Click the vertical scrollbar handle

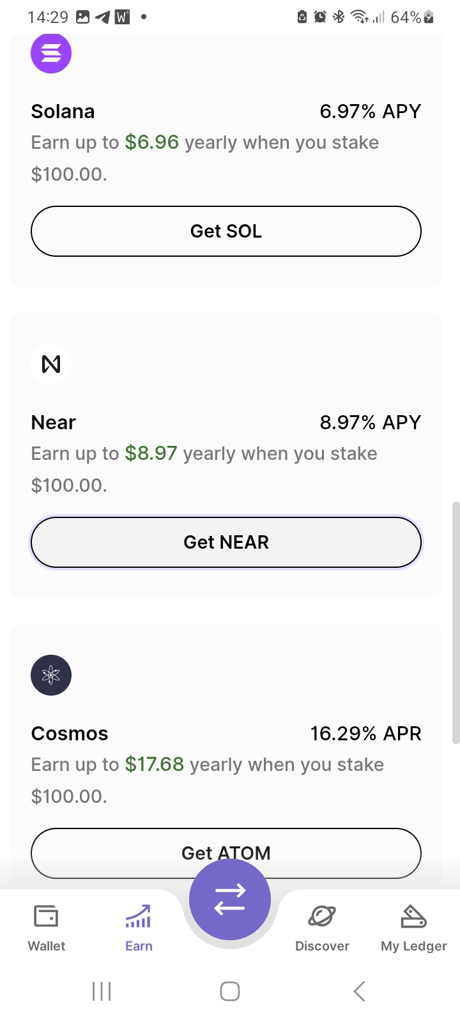pyautogui.click(x=456, y=623)
